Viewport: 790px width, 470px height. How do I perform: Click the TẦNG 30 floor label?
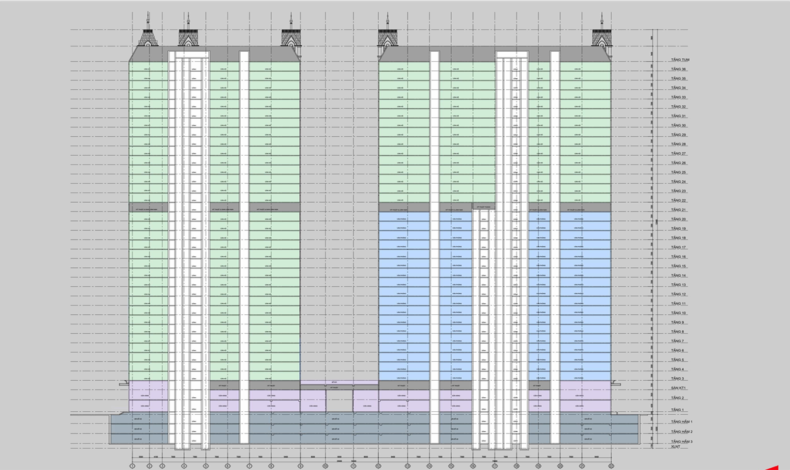tap(678, 126)
